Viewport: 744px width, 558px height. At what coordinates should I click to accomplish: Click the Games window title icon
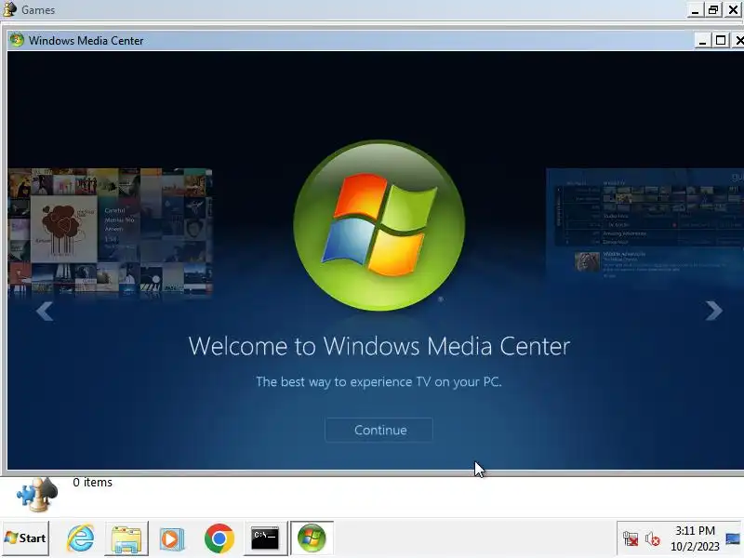point(9,9)
